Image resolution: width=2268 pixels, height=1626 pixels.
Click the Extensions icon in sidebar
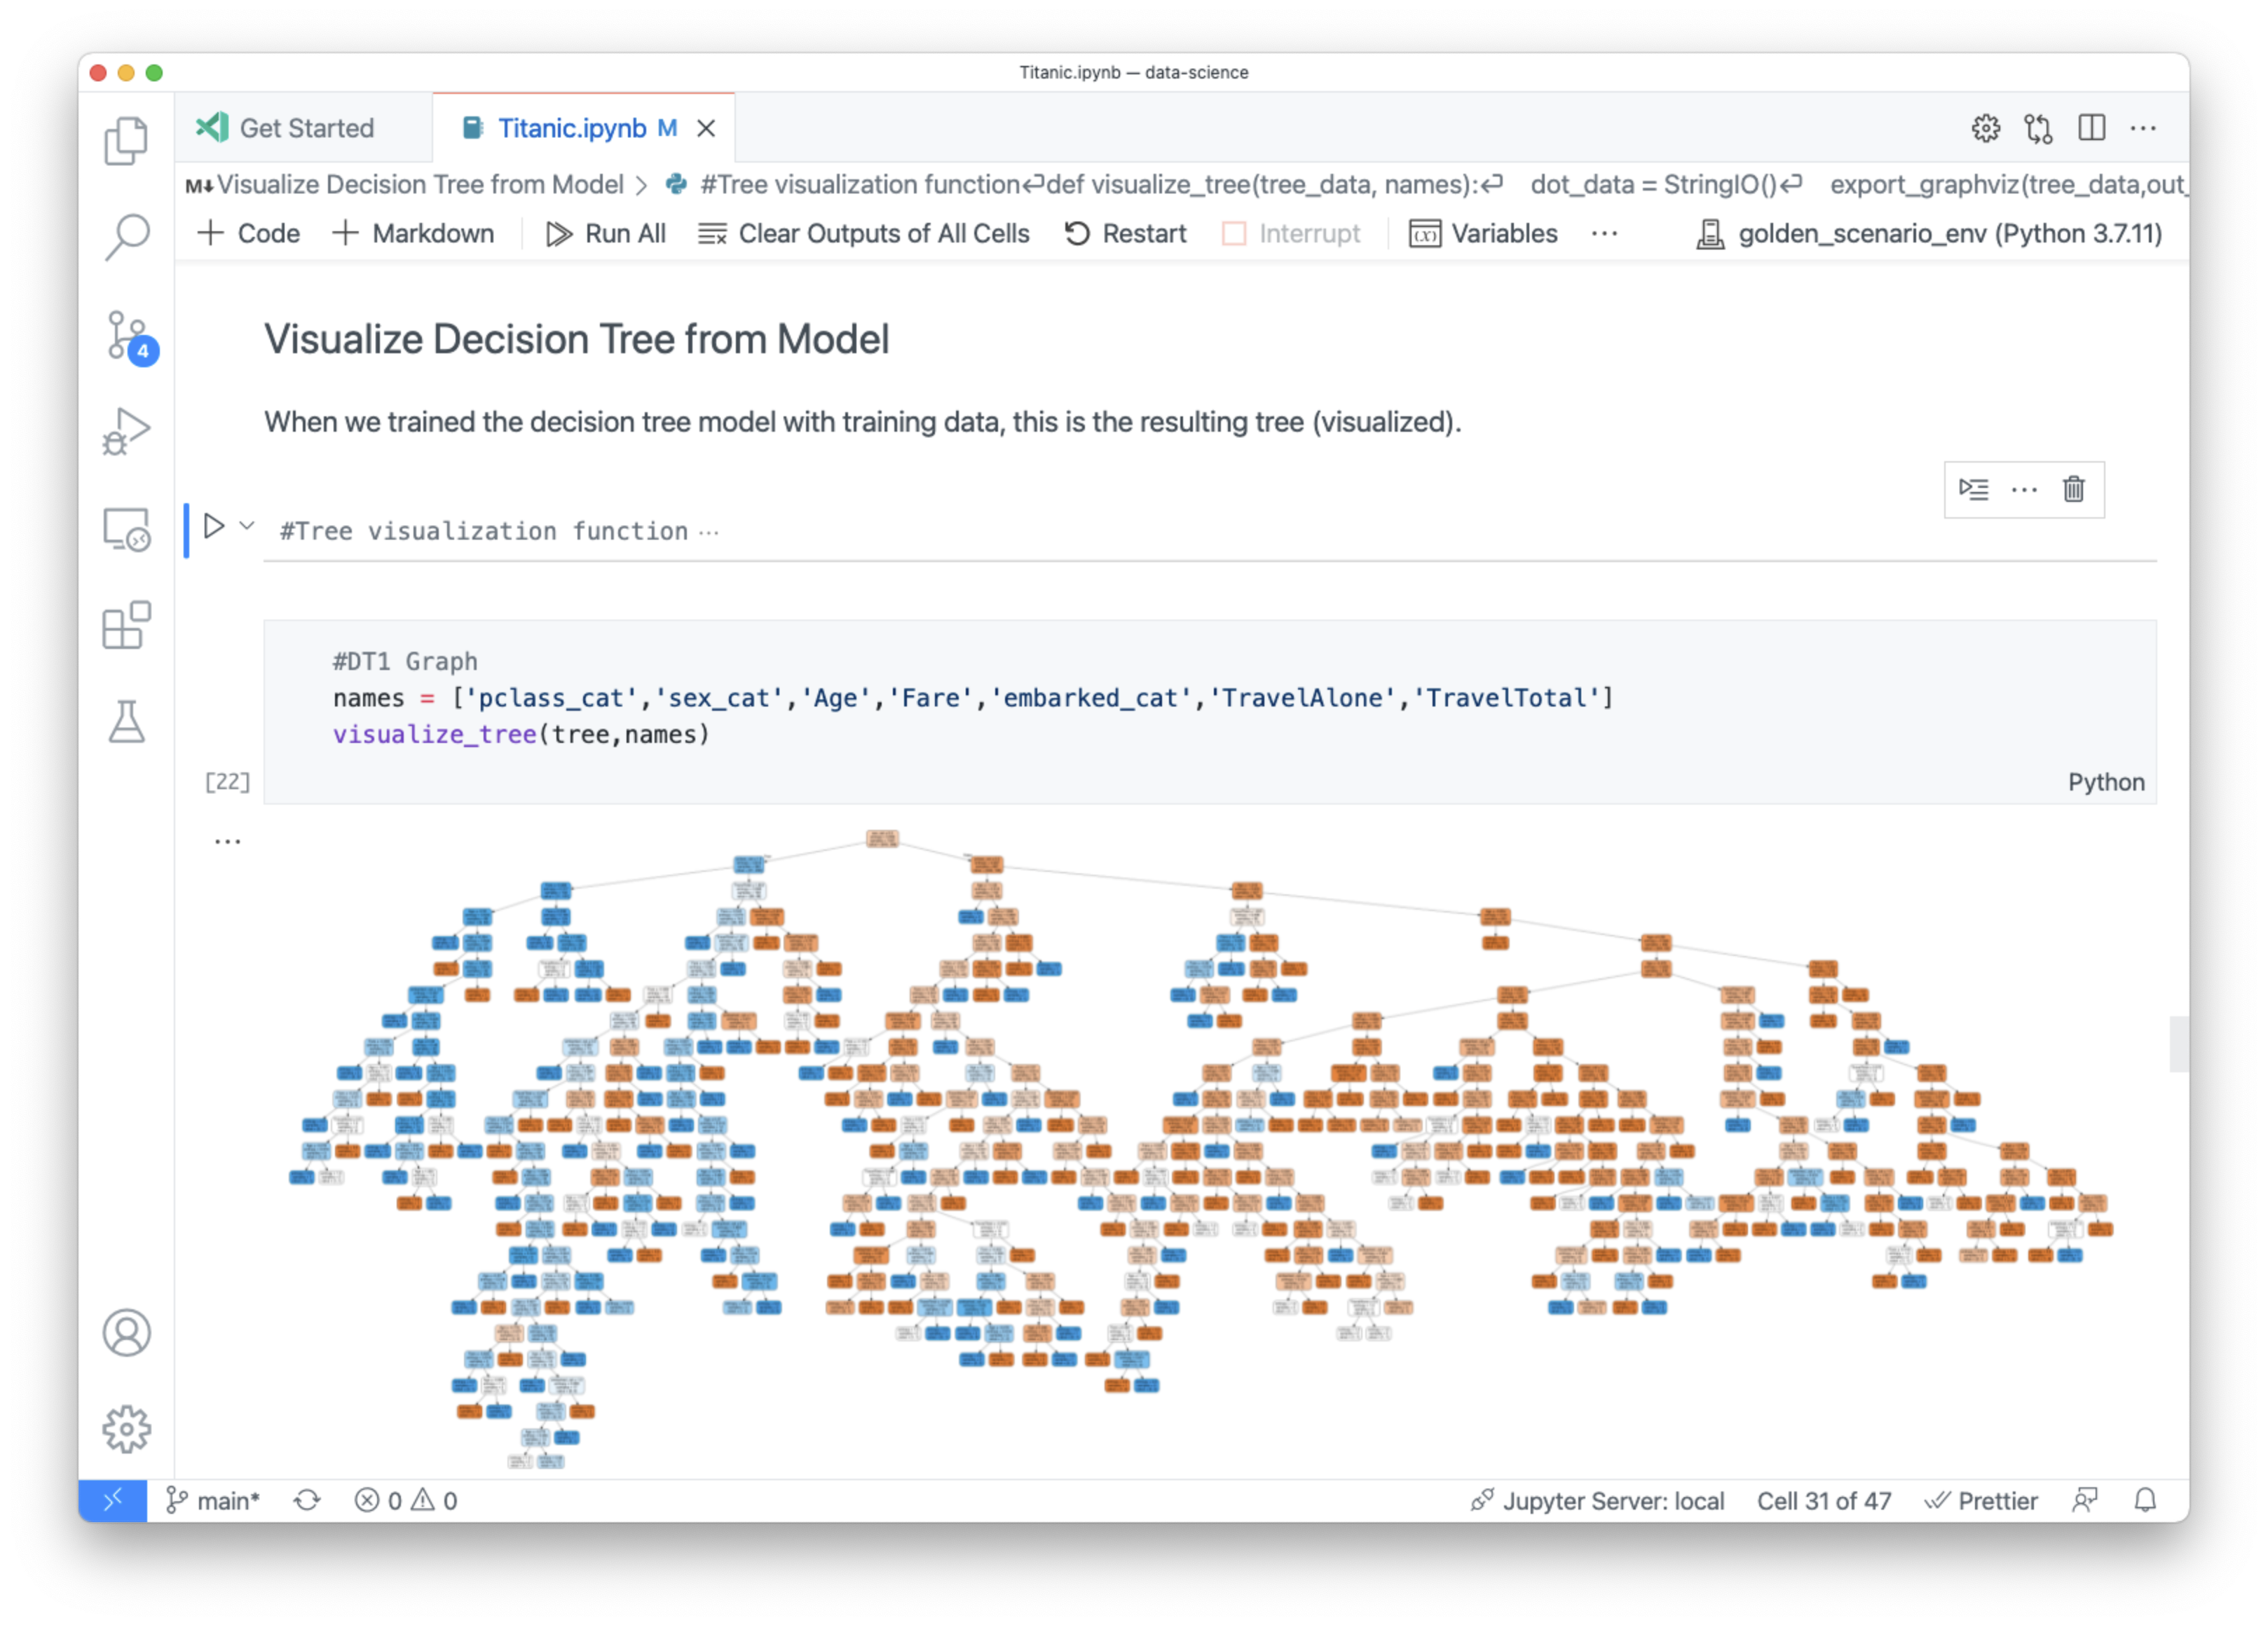[128, 623]
